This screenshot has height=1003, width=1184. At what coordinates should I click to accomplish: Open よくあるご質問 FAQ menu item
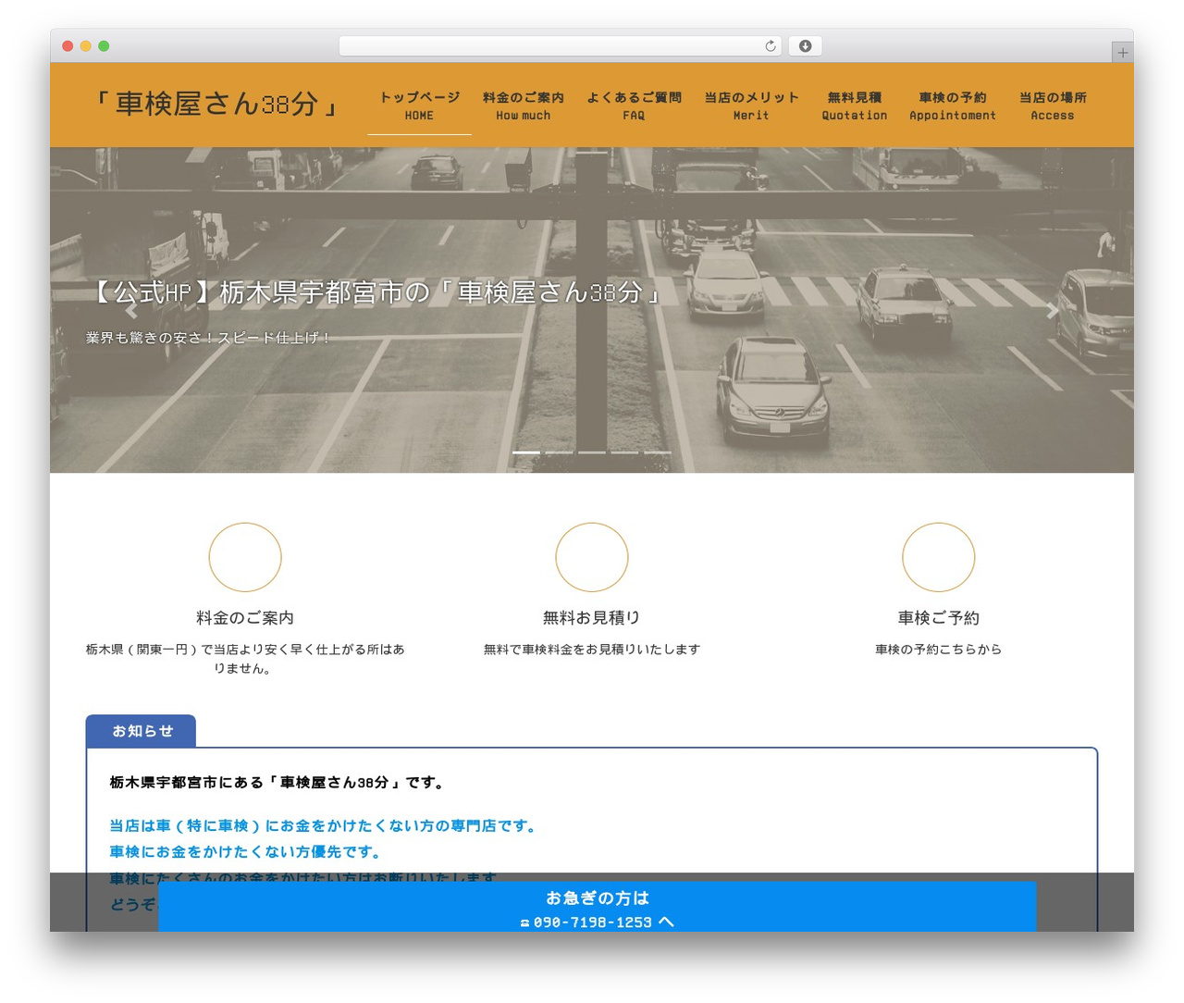pos(634,105)
